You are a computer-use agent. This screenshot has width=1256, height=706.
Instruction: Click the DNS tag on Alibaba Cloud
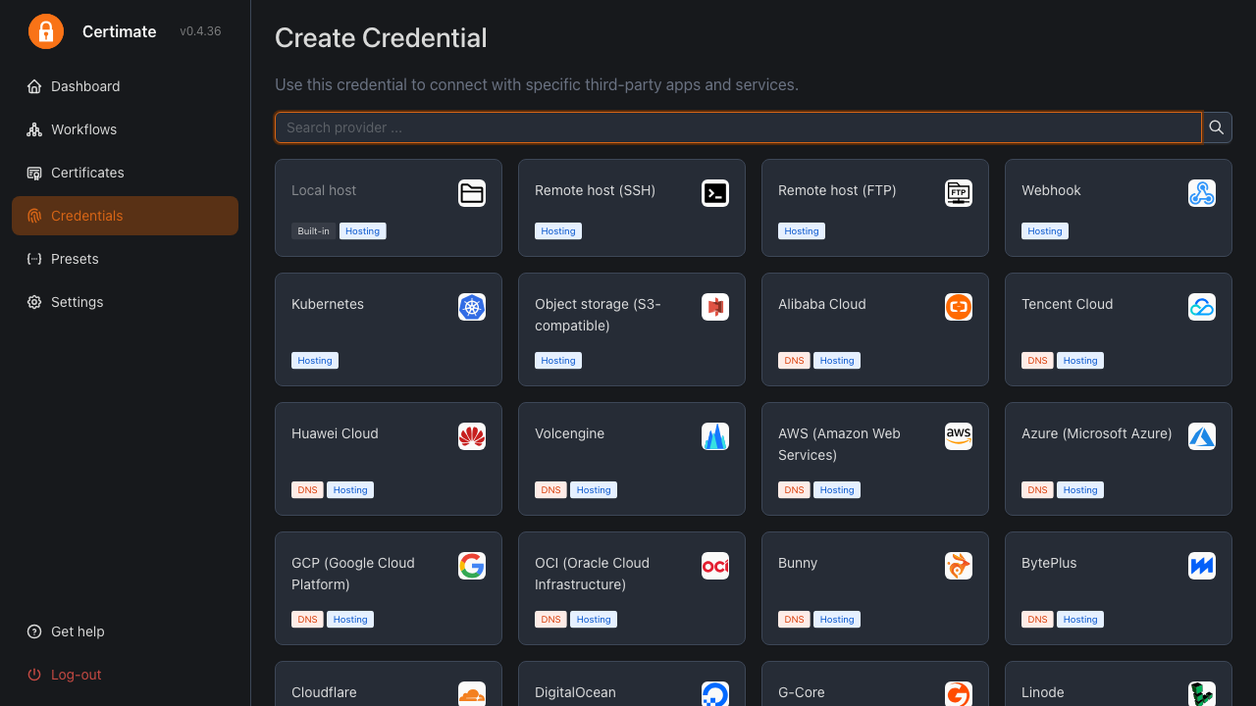(794, 361)
